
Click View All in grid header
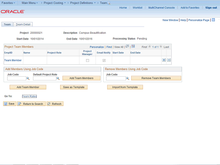click(119, 47)
